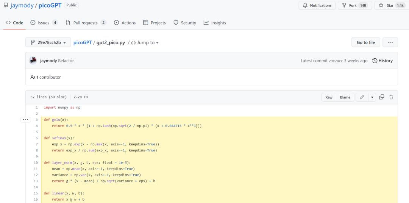Image resolution: width=409 pixels, height=203 pixels.
Task: Click the copy raw contents icon
Action: [382, 97]
